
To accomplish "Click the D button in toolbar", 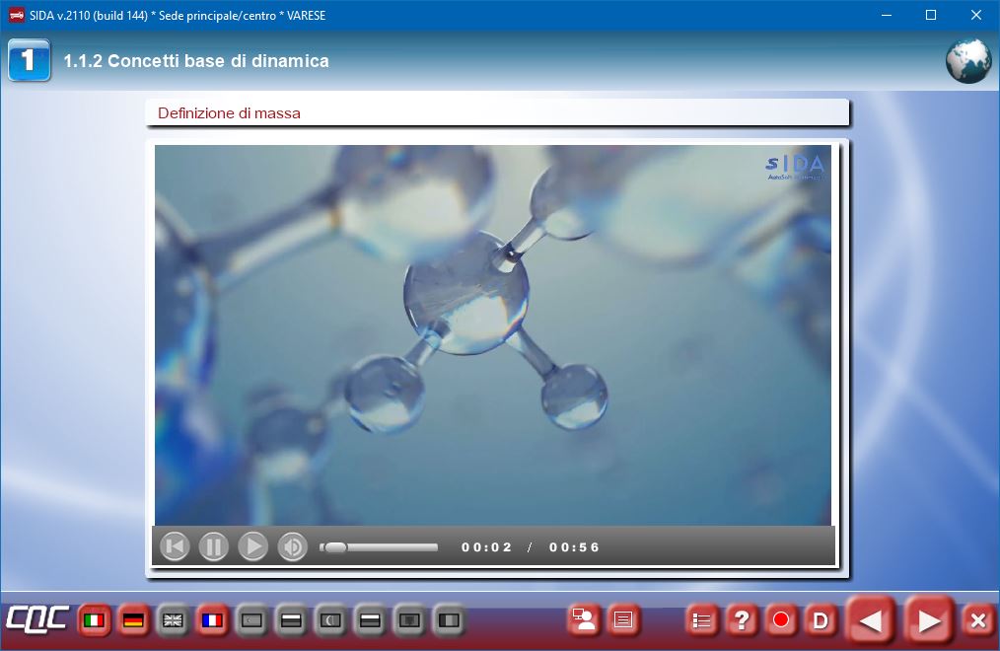I will 820,620.
